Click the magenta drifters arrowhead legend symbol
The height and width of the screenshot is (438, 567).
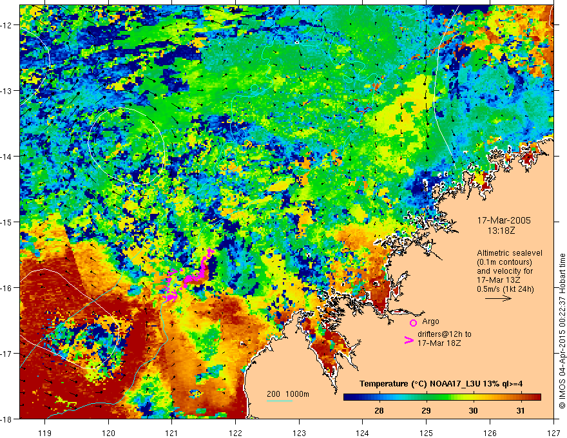(x=408, y=340)
